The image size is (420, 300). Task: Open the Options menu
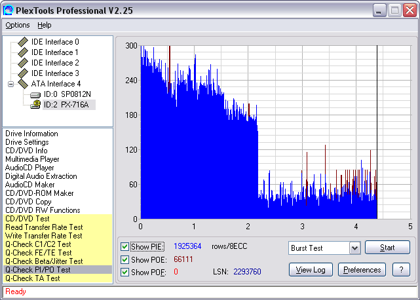pos(18,25)
